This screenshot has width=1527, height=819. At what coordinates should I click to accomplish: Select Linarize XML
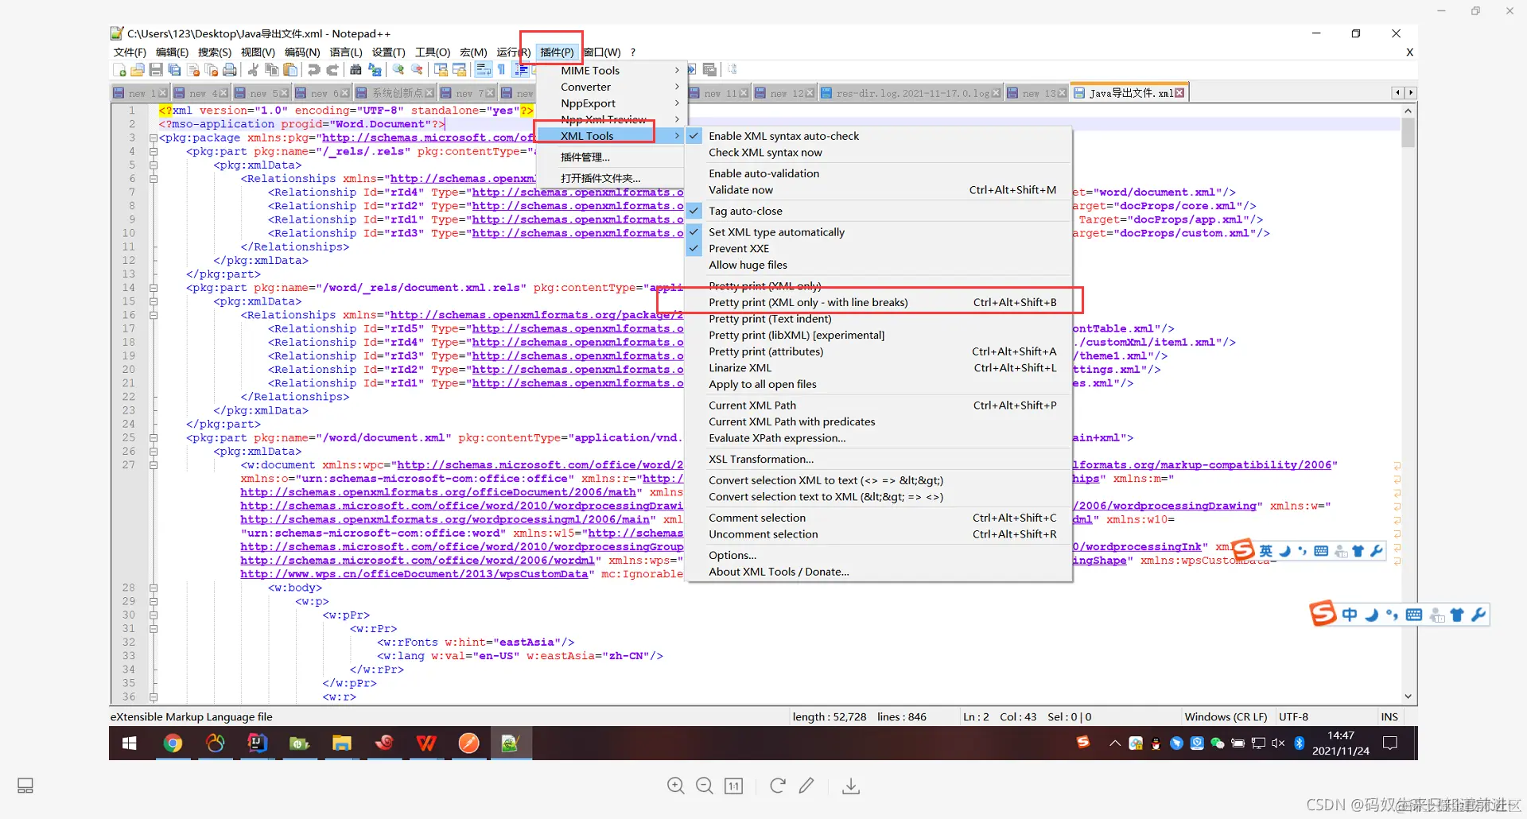(x=879, y=368)
